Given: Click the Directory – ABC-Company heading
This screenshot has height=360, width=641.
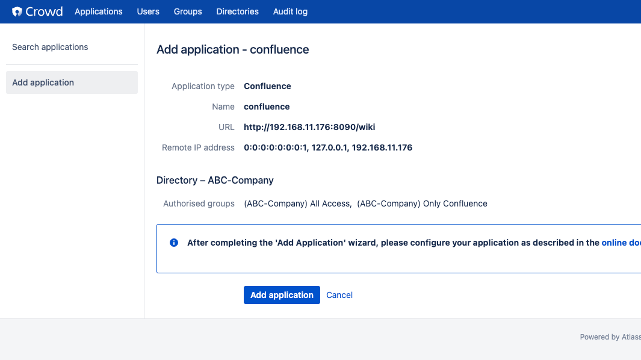Looking at the screenshot, I should coord(215,180).
